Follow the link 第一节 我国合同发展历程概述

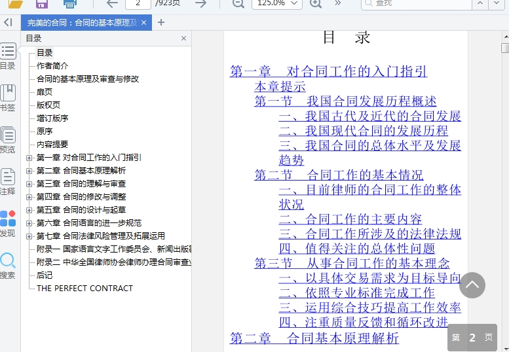(345, 101)
